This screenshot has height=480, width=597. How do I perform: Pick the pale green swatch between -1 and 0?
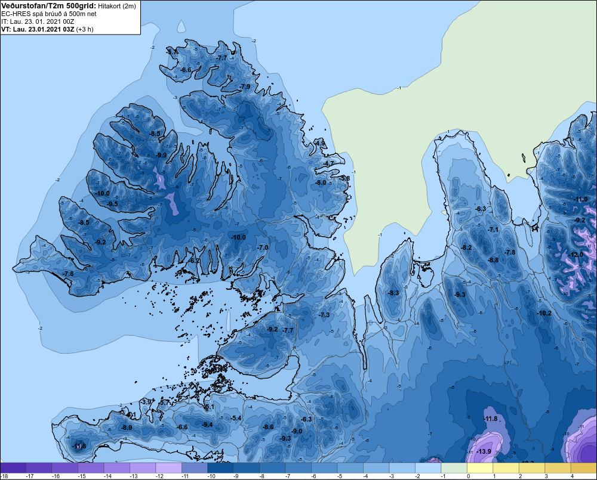[454, 468]
